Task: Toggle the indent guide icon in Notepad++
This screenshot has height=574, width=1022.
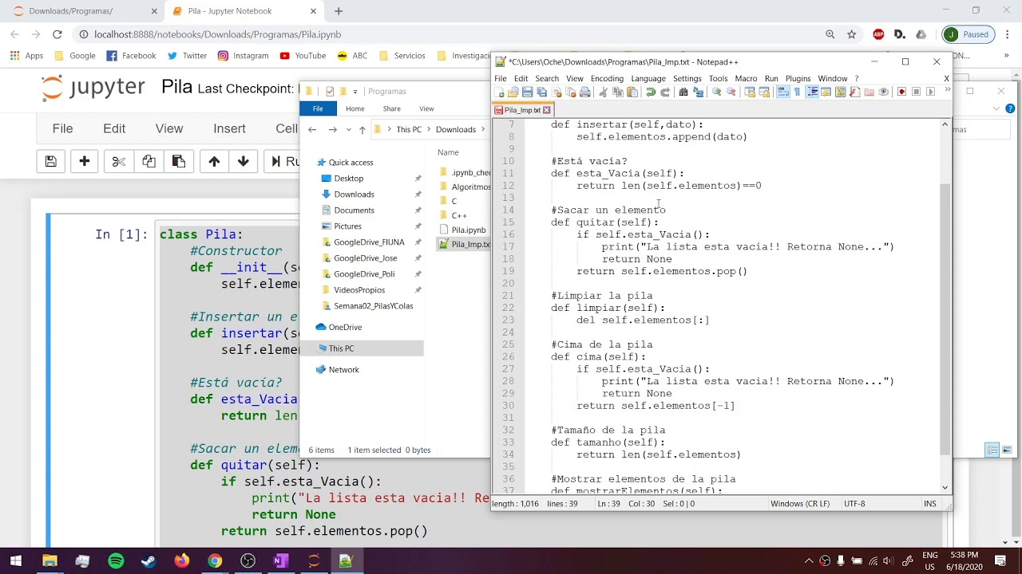Action: [x=812, y=92]
